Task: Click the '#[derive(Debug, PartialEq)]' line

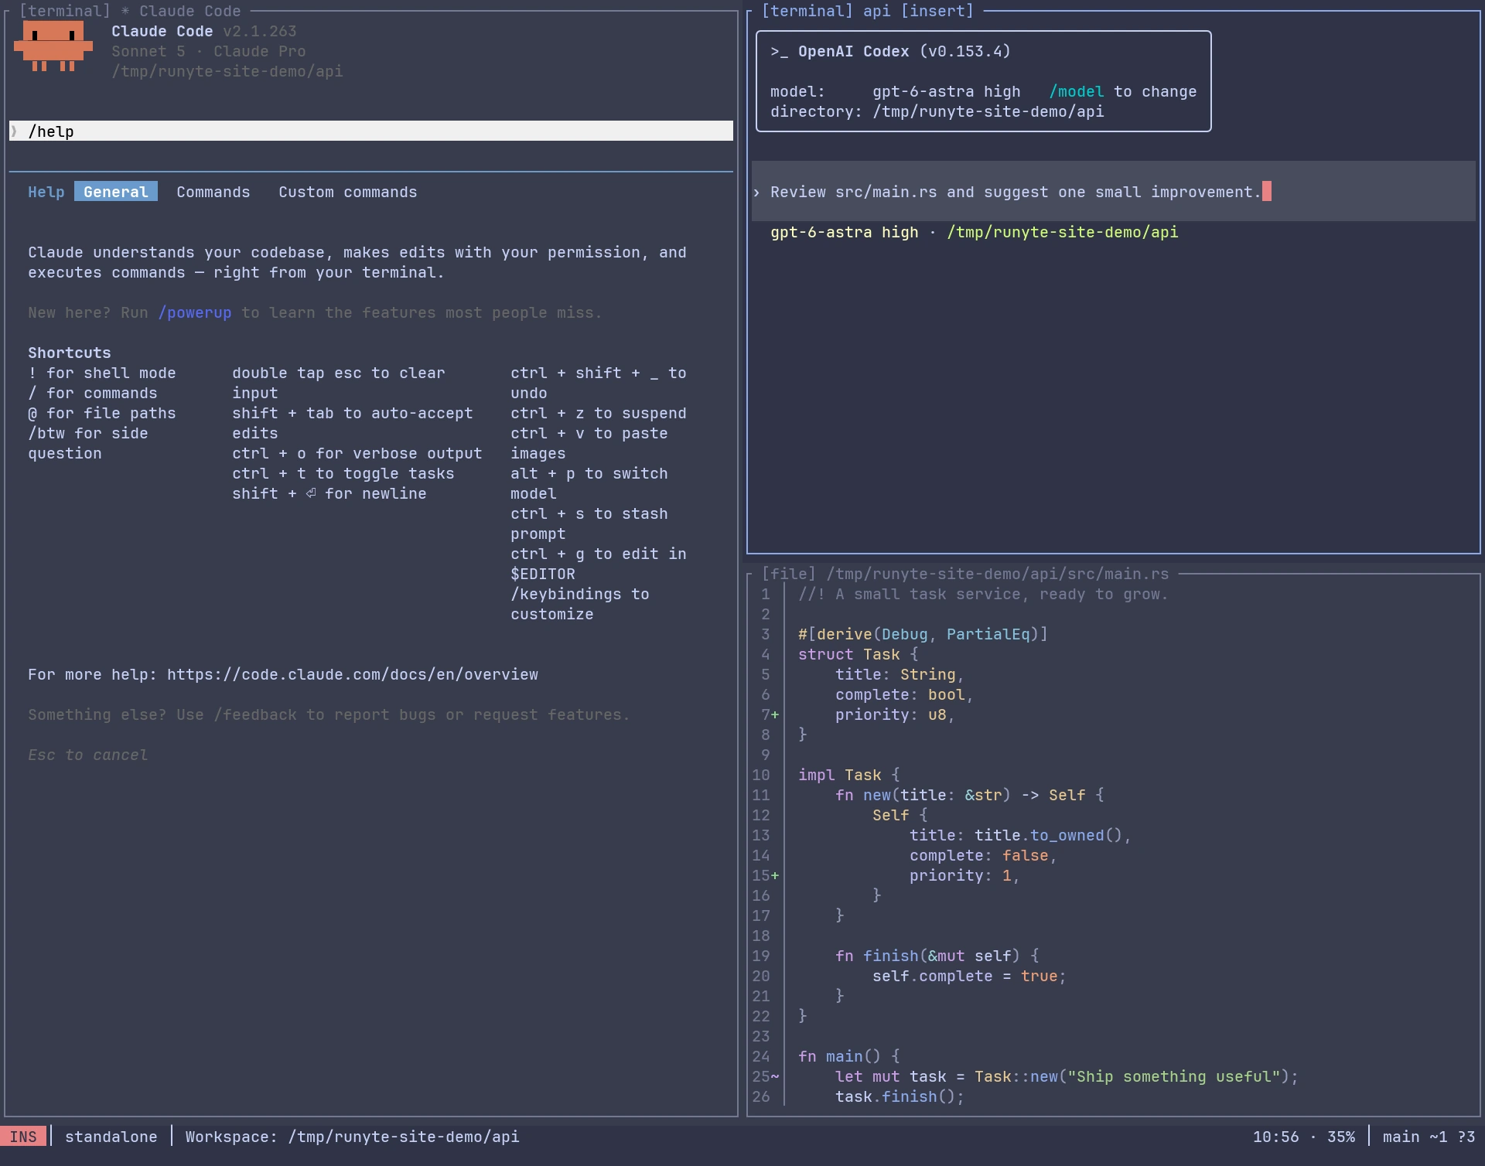Action: tap(923, 634)
